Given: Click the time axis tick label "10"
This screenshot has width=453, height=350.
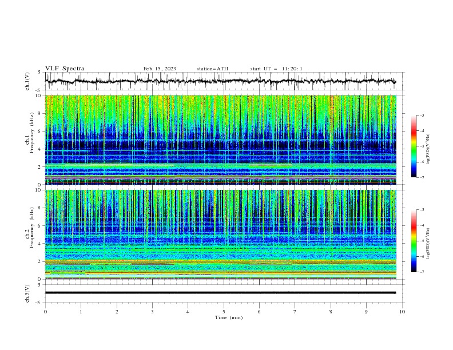Looking at the screenshot, I should pyautogui.click(x=402, y=312).
